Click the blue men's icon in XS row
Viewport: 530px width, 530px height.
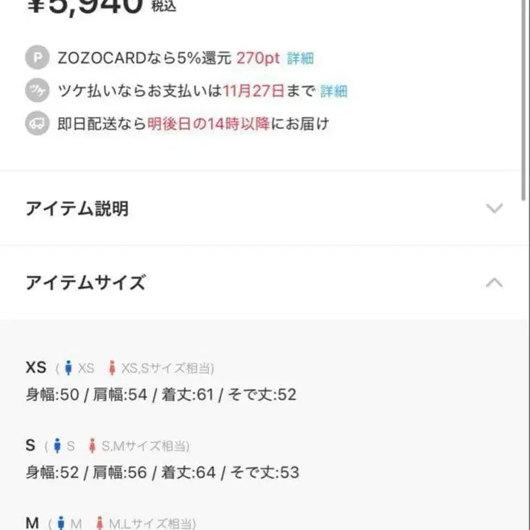coord(69,368)
